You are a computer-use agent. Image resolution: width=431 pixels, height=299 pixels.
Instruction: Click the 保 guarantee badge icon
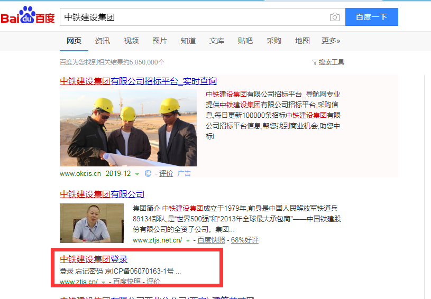point(148,173)
